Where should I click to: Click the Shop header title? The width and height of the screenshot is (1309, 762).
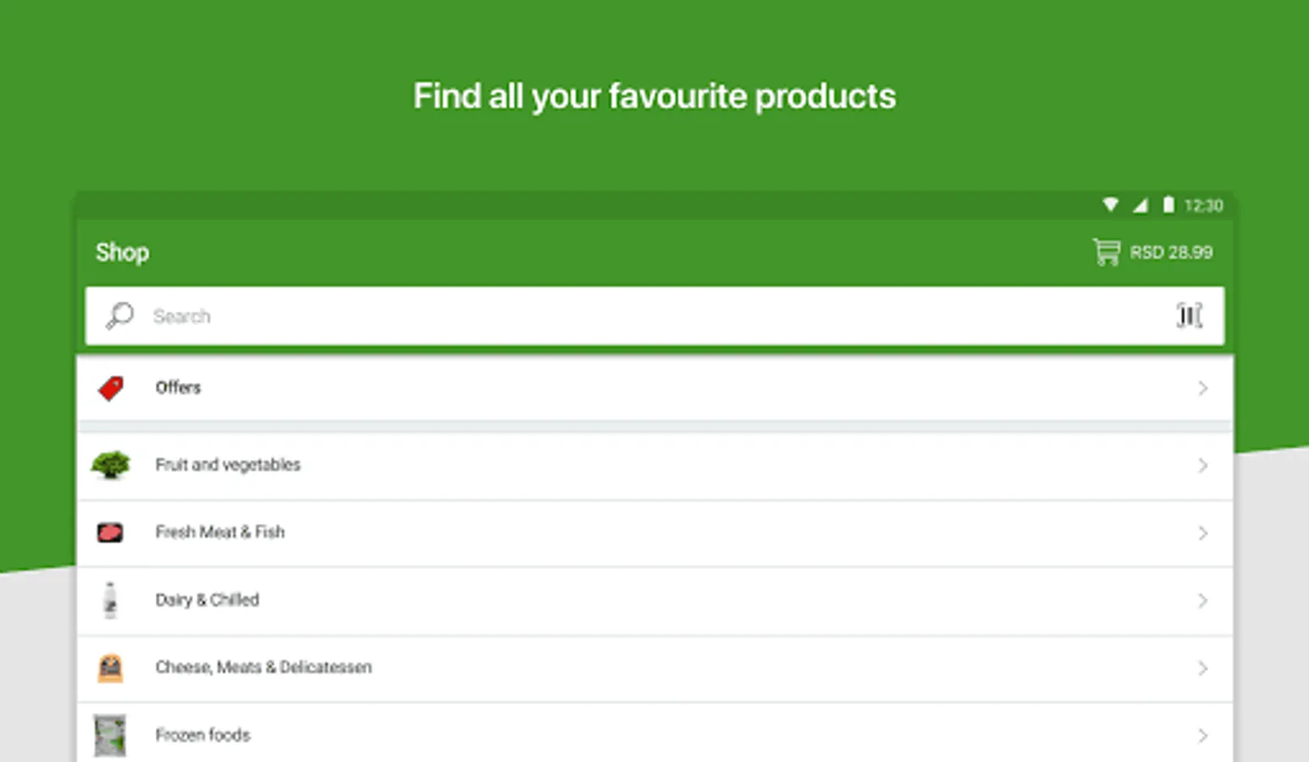pos(122,252)
